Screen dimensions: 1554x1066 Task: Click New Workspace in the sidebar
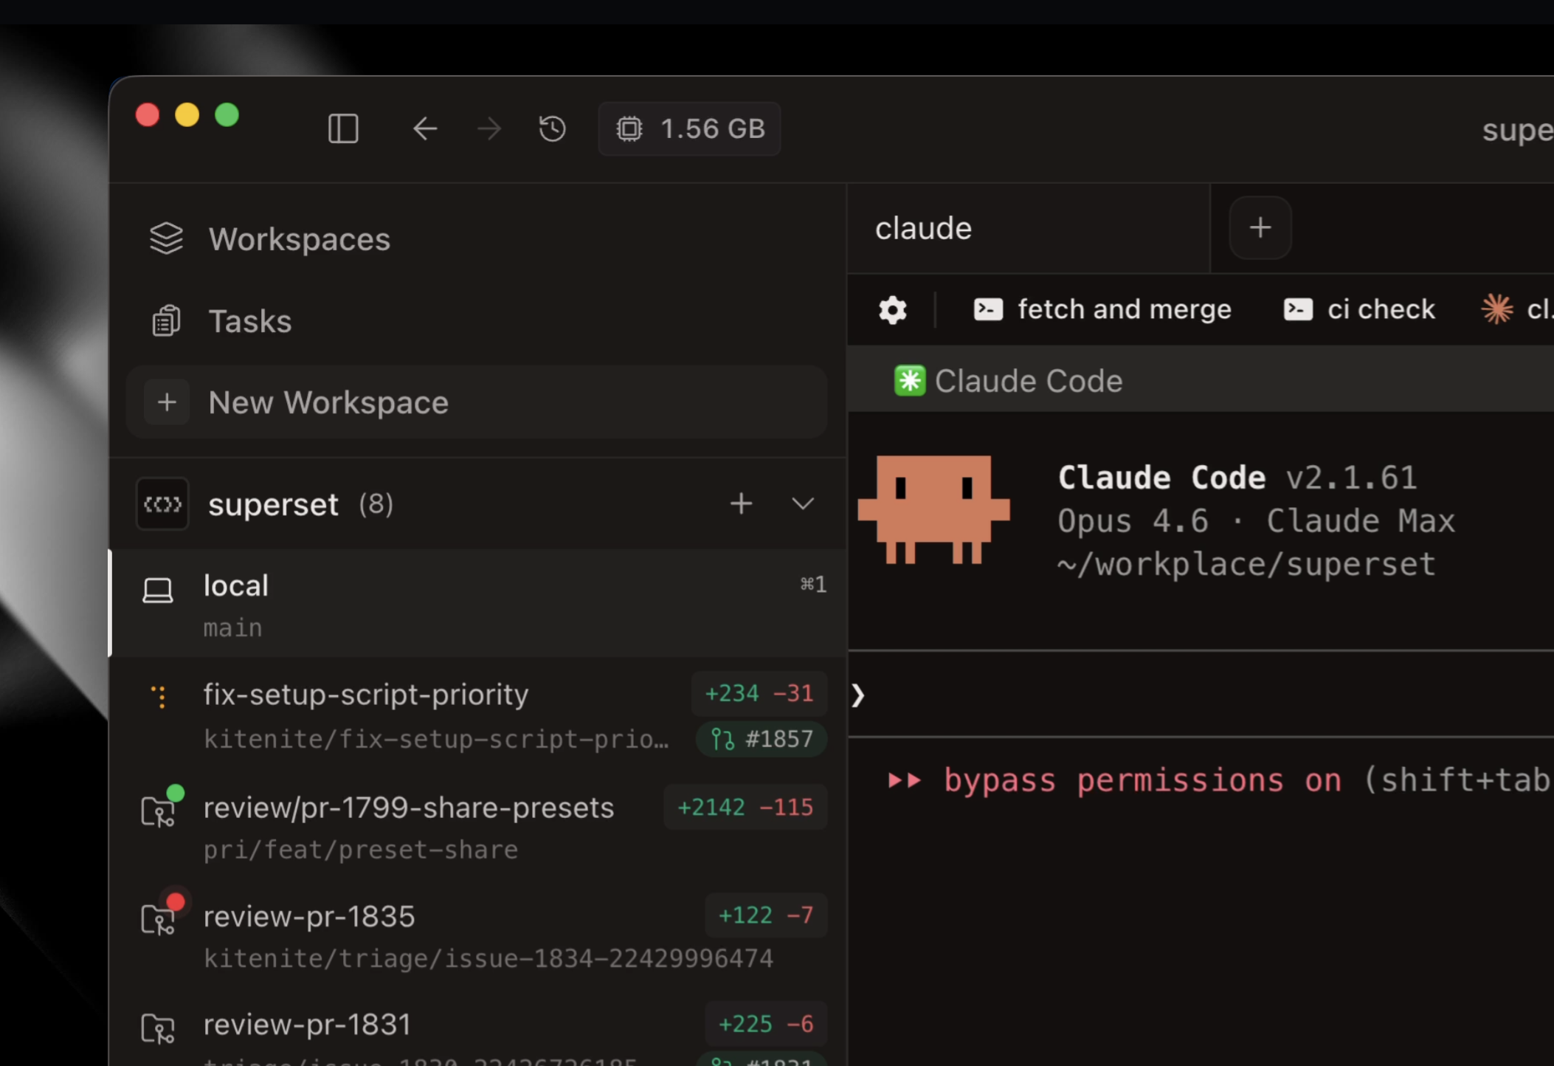coord(328,402)
